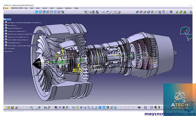
Task: Open the Help menu
Action: [76, 8]
